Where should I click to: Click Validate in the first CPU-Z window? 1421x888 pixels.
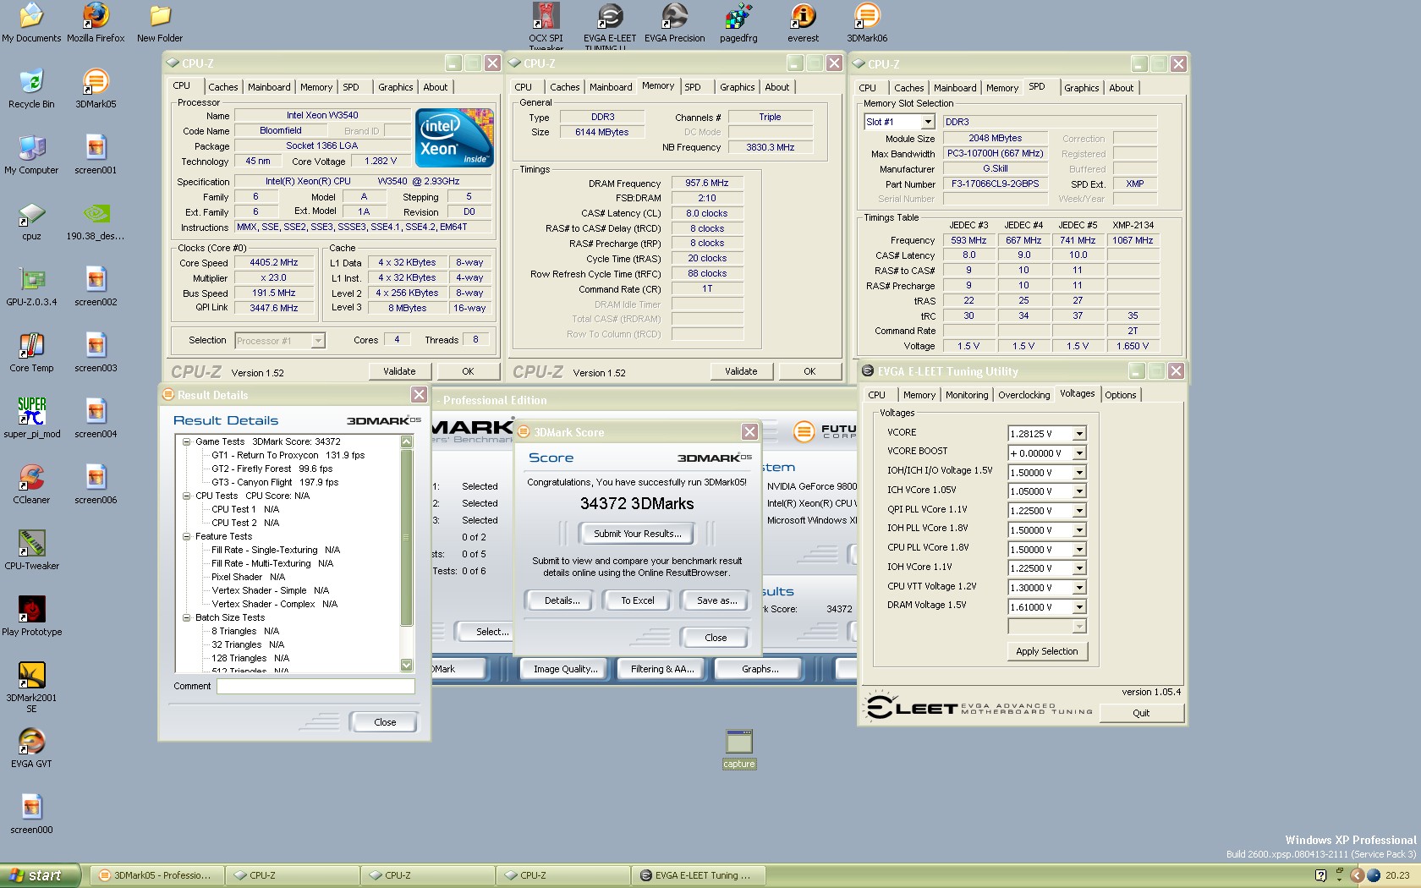tap(399, 371)
